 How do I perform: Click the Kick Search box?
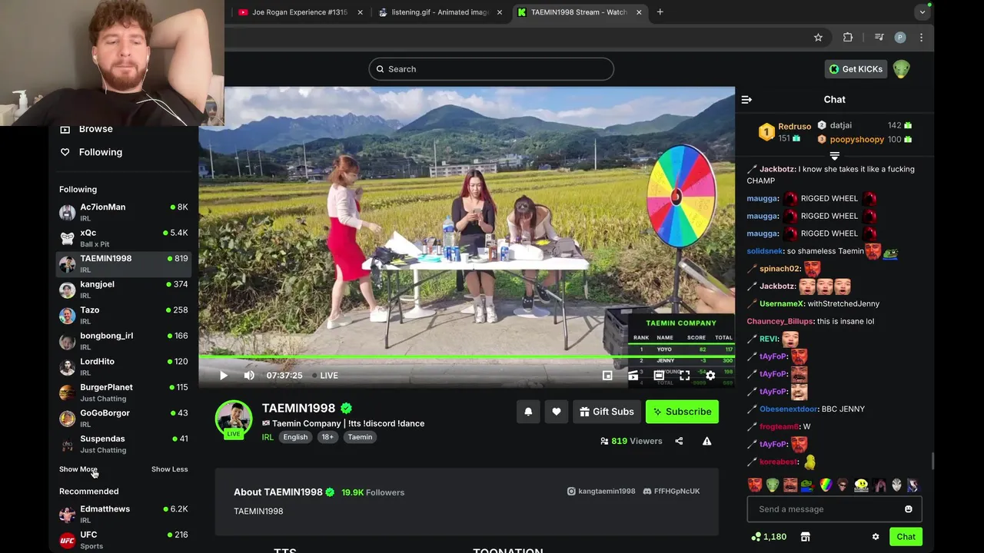[x=491, y=69]
